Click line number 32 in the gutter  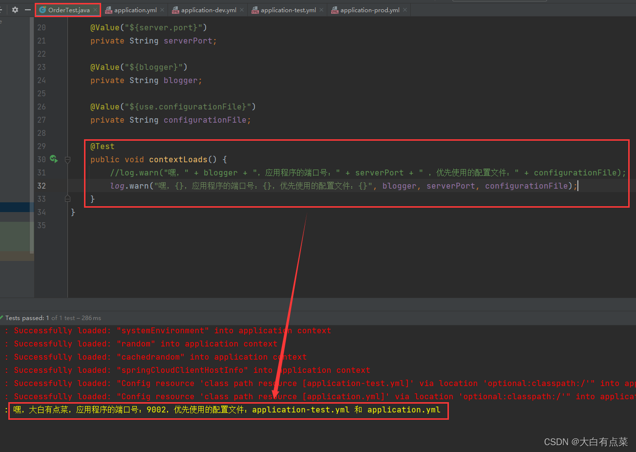pyautogui.click(x=42, y=186)
